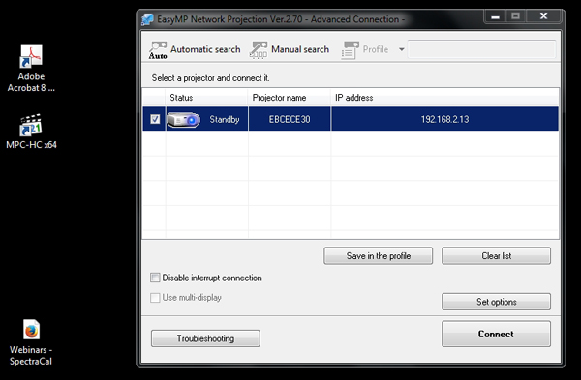Click the Clear list button
The width and height of the screenshot is (581, 380).
[496, 255]
